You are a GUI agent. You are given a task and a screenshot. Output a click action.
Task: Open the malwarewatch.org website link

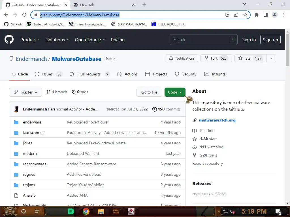click(x=217, y=120)
